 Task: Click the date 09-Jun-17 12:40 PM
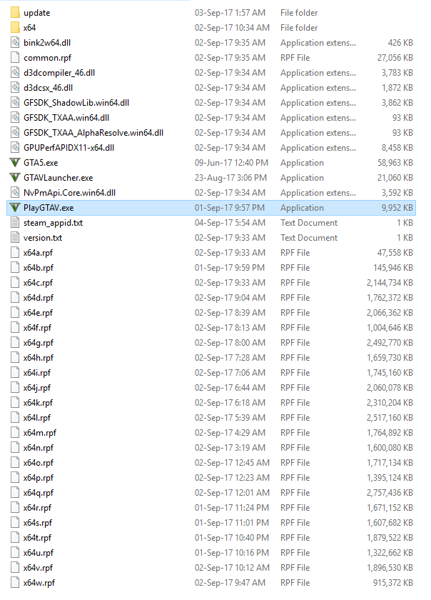tap(231, 163)
